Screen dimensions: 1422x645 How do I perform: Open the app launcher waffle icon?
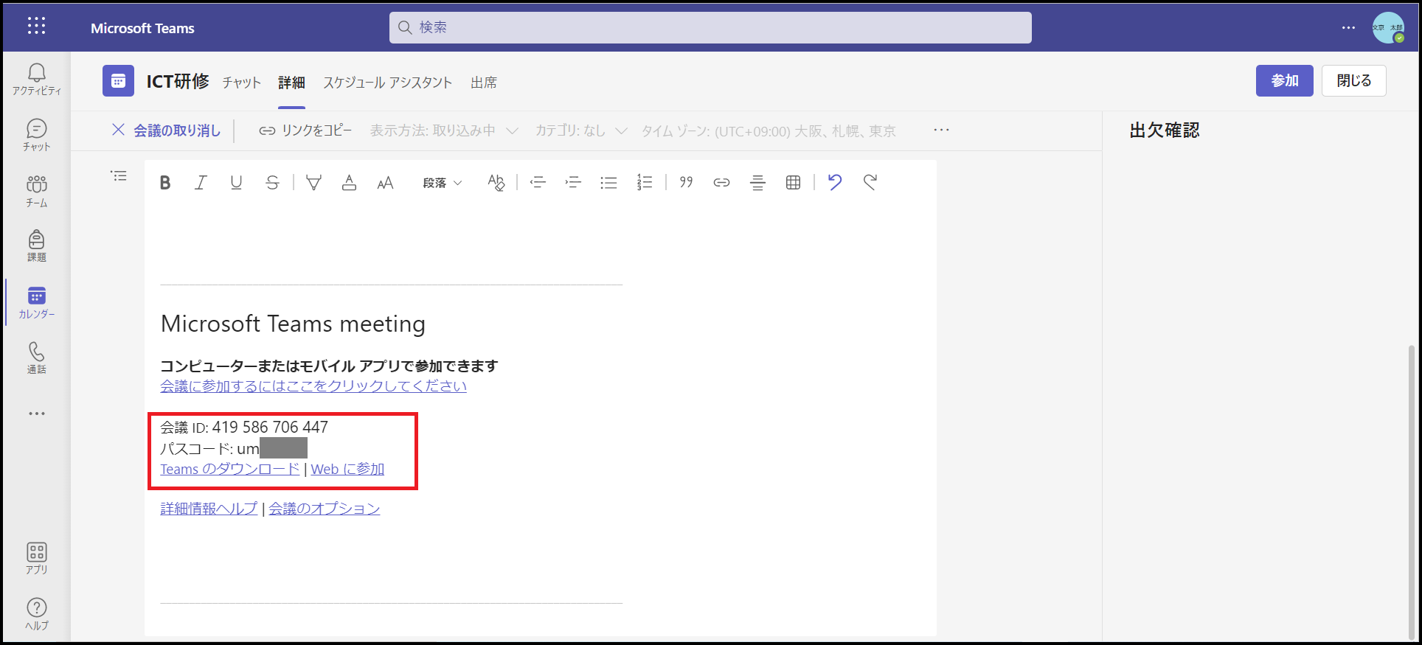pos(36,27)
